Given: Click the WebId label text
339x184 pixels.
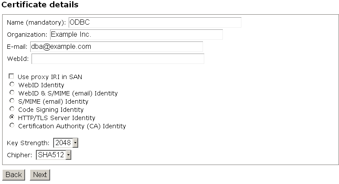Looking at the screenshot, I should tap(18, 59).
